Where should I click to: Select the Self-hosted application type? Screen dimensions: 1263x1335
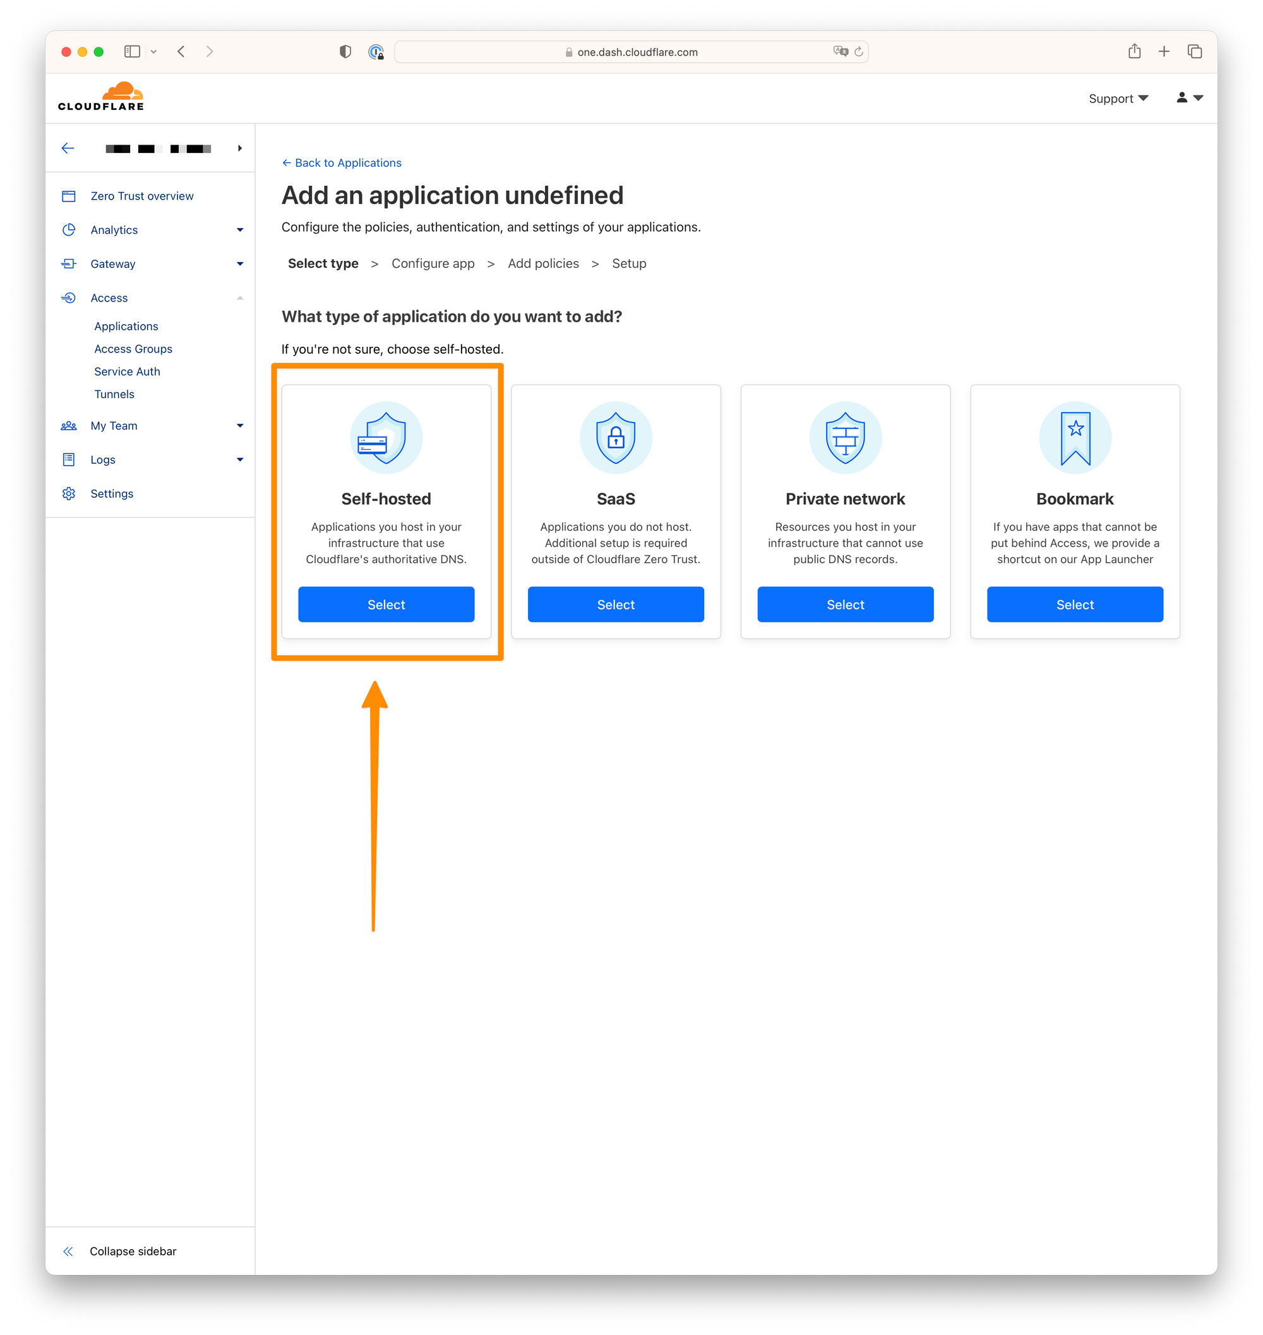tap(386, 604)
